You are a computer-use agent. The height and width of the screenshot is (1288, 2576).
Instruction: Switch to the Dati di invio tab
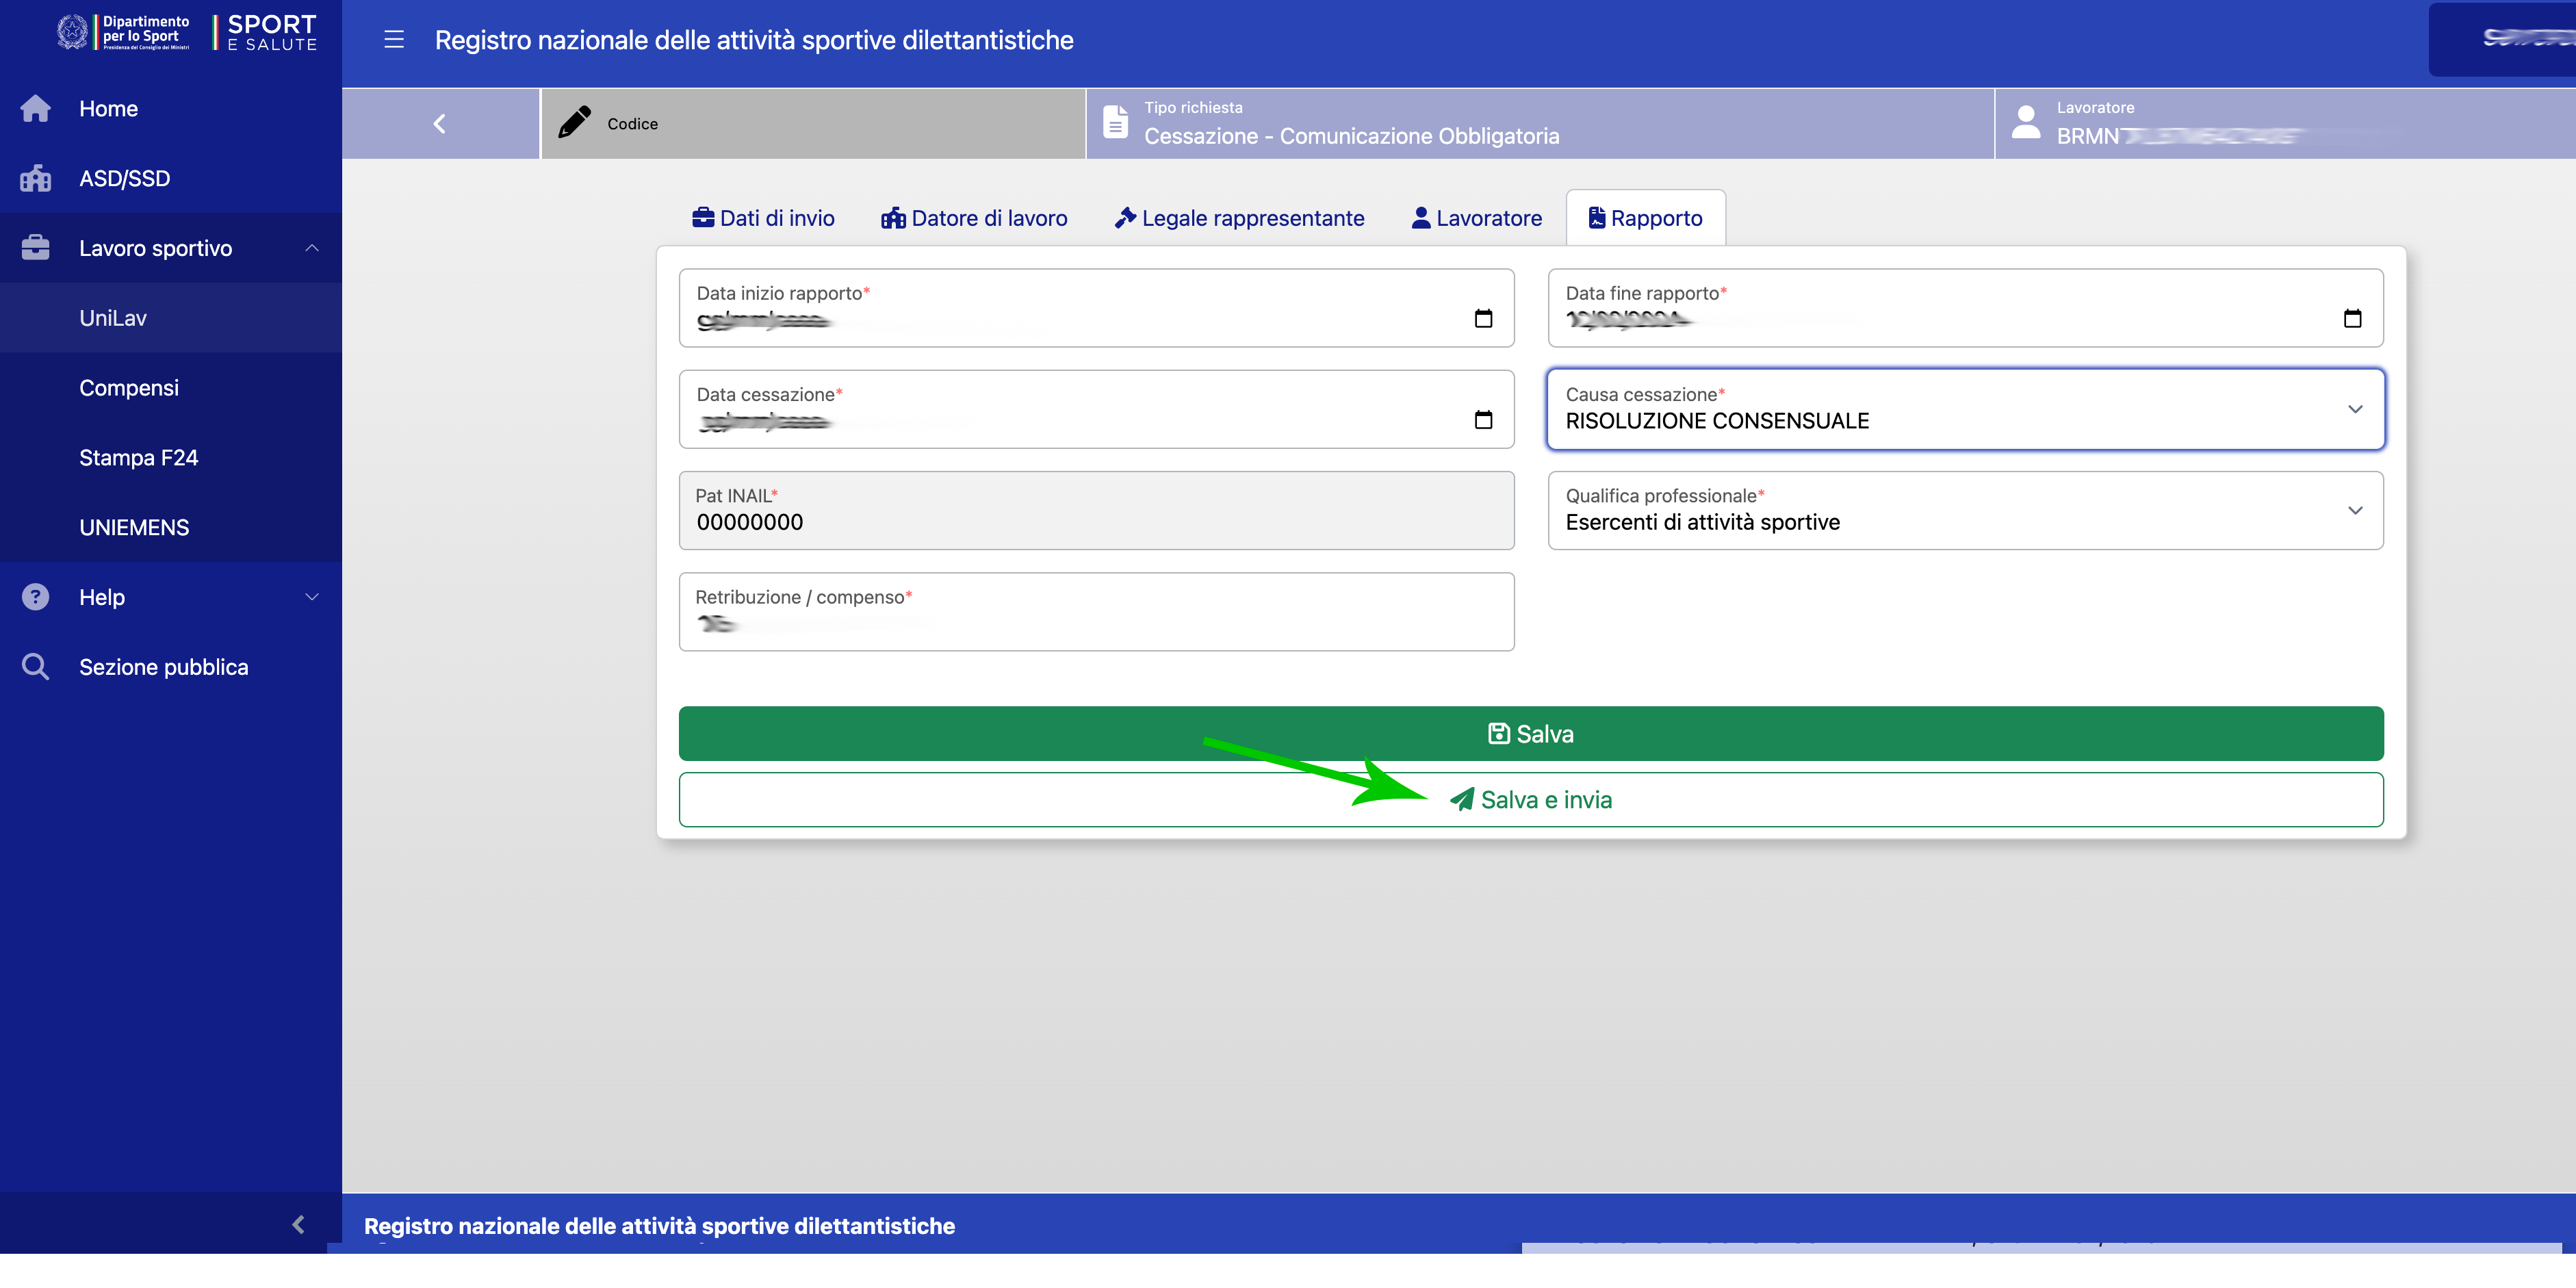(x=763, y=218)
